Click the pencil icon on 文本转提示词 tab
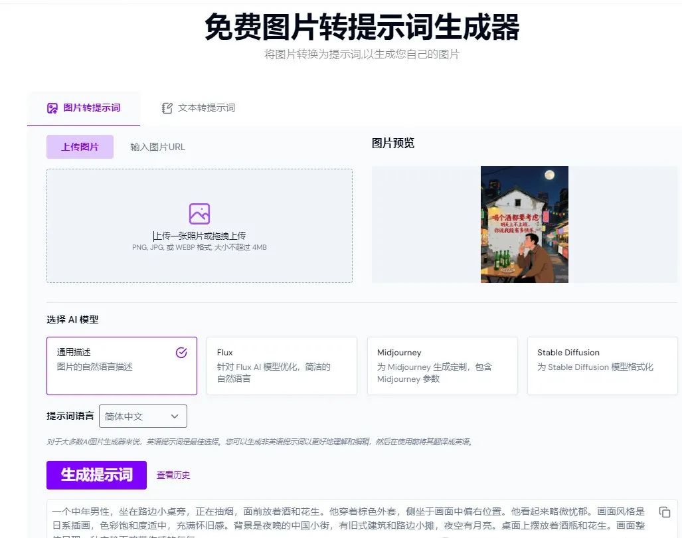The width and height of the screenshot is (682, 538). pos(167,107)
